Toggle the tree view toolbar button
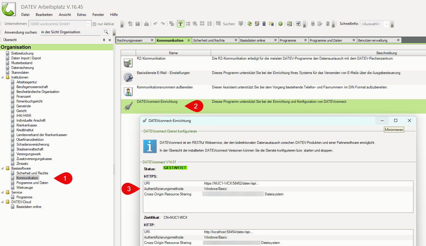Image resolution: width=426 pixels, height=246 pixels. coord(180,24)
